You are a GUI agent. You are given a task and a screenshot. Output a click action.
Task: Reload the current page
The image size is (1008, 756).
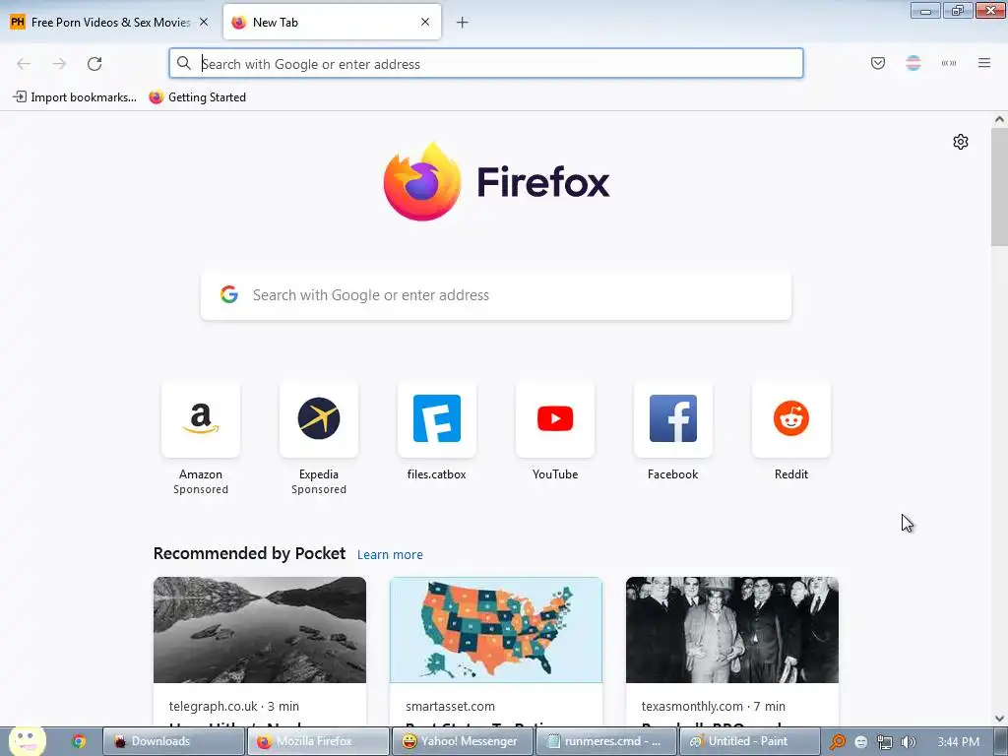click(94, 64)
